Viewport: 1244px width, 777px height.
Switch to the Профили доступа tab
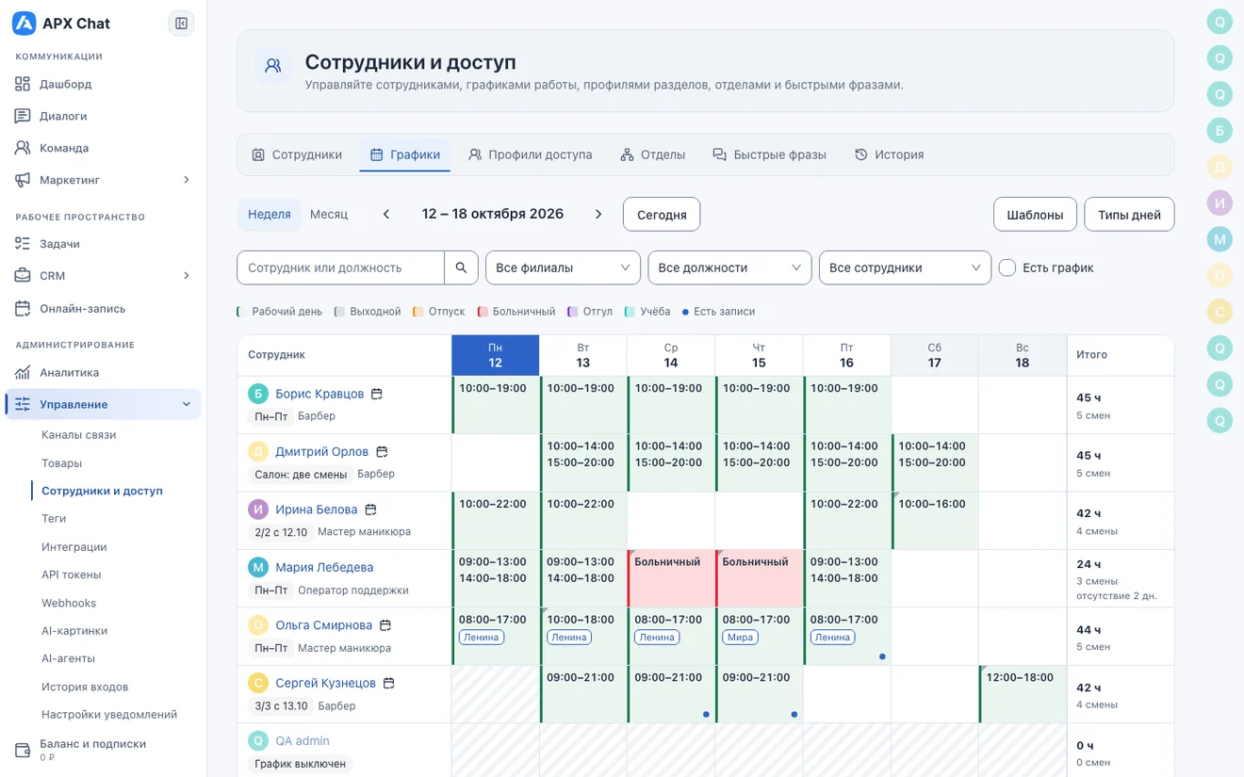531,154
